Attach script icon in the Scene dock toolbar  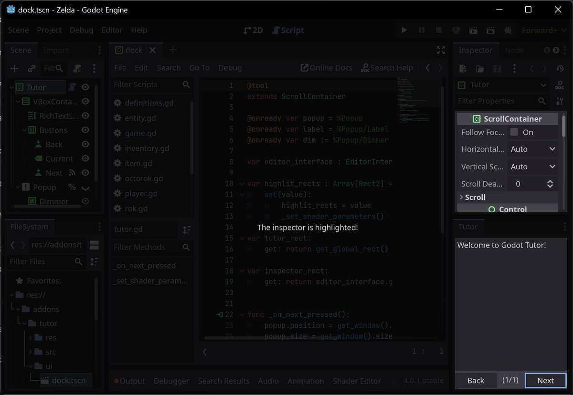coord(77,68)
